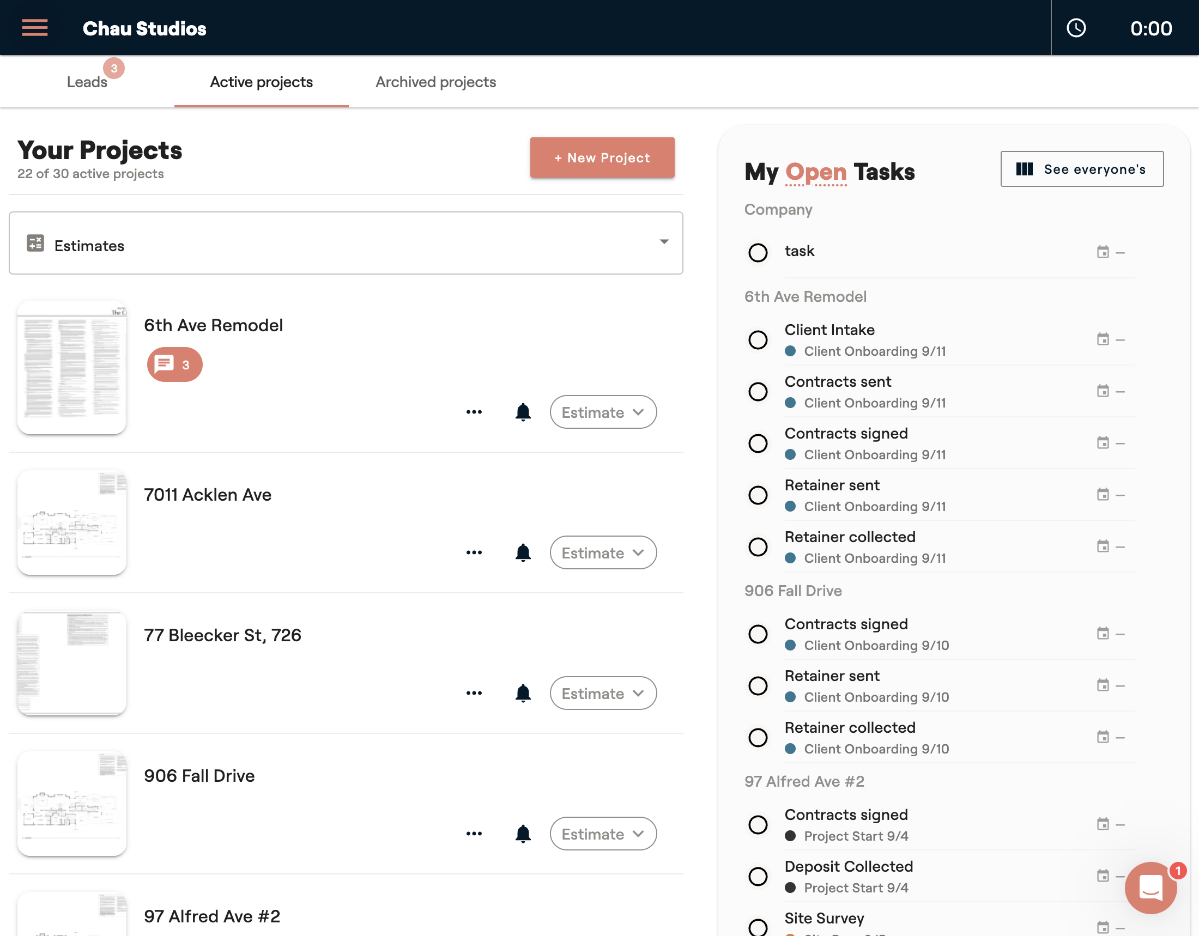Open the Site Survey task

tap(824, 918)
